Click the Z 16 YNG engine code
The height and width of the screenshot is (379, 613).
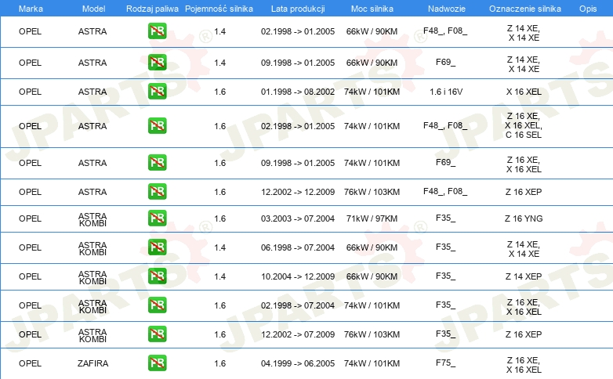[x=524, y=218]
